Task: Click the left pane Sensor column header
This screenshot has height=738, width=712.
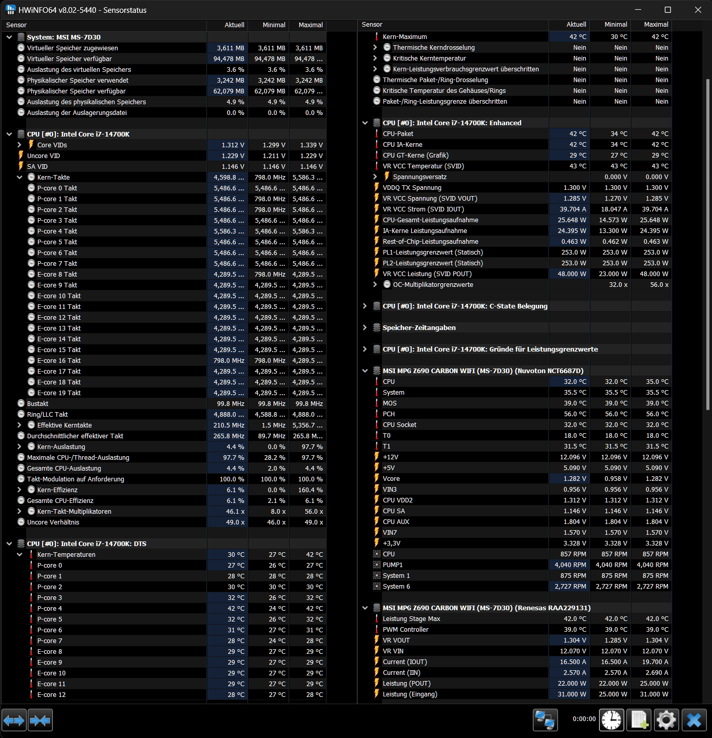Action: pyautogui.click(x=104, y=25)
